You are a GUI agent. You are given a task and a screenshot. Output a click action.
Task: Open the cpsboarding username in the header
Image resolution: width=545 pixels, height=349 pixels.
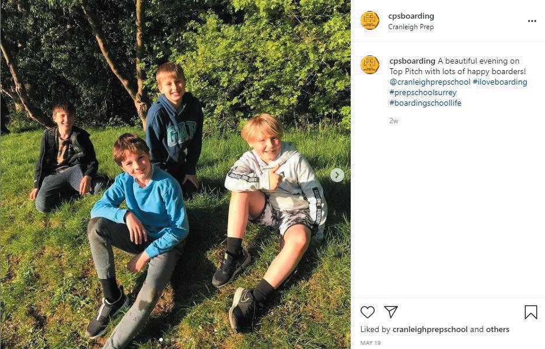pos(411,16)
